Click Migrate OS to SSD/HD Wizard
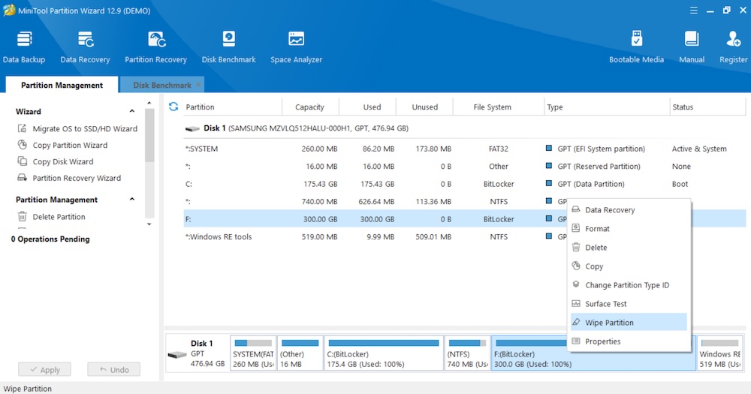This screenshot has width=751, height=394. [77, 128]
